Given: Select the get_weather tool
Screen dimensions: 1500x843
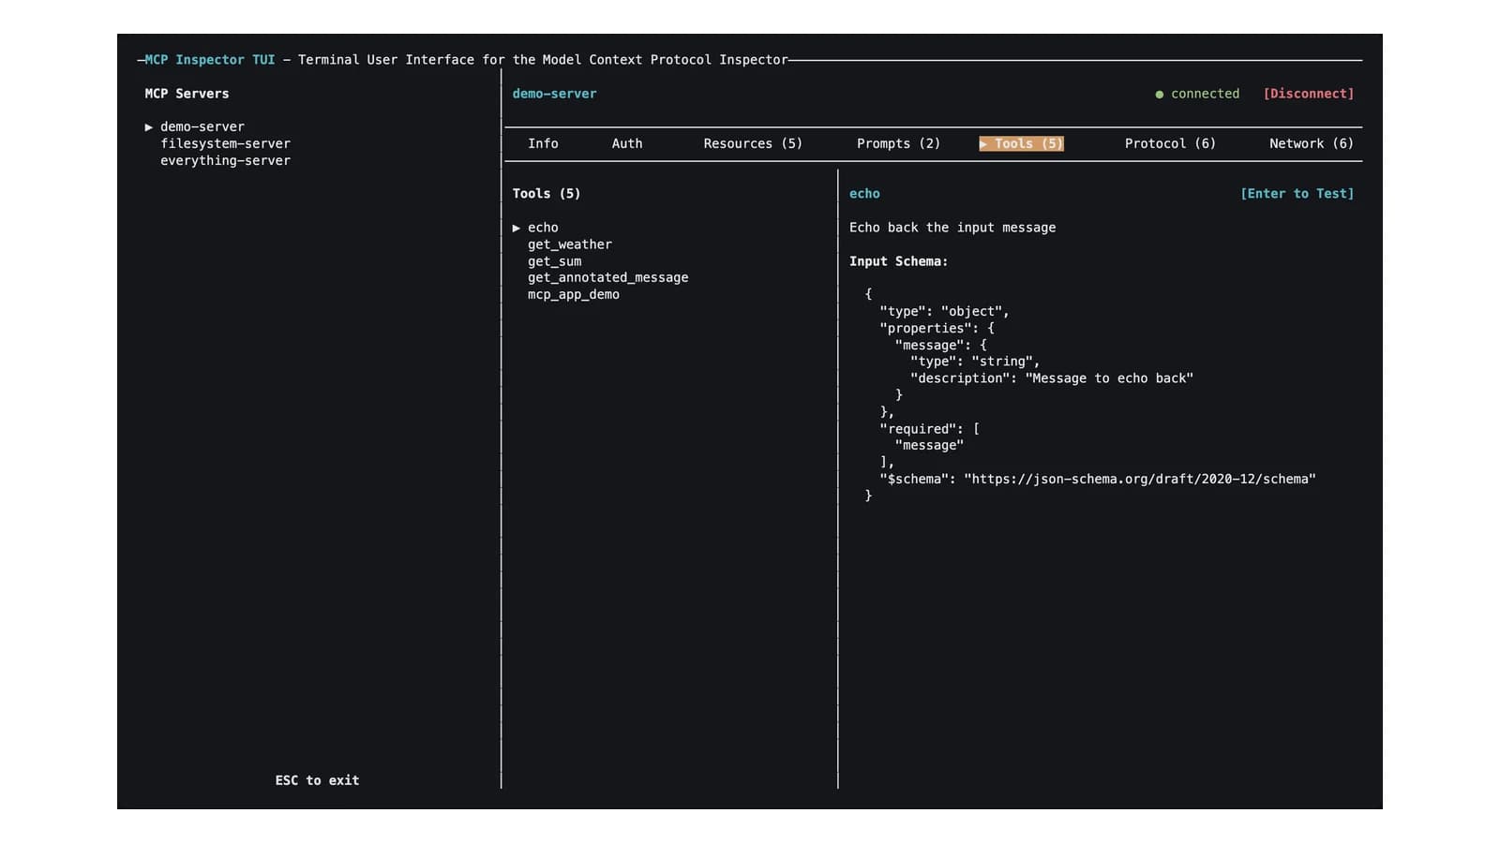Looking at the screenshot, I should pyautogui.click(x=569, y=244).
